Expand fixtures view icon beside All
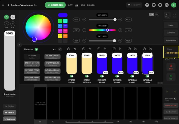Screen dimensions: 179x124 [x=60, y=49]
